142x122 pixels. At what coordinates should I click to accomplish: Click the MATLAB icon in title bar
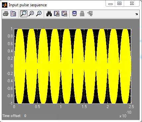pyautogui.click(x=5, y=5)
